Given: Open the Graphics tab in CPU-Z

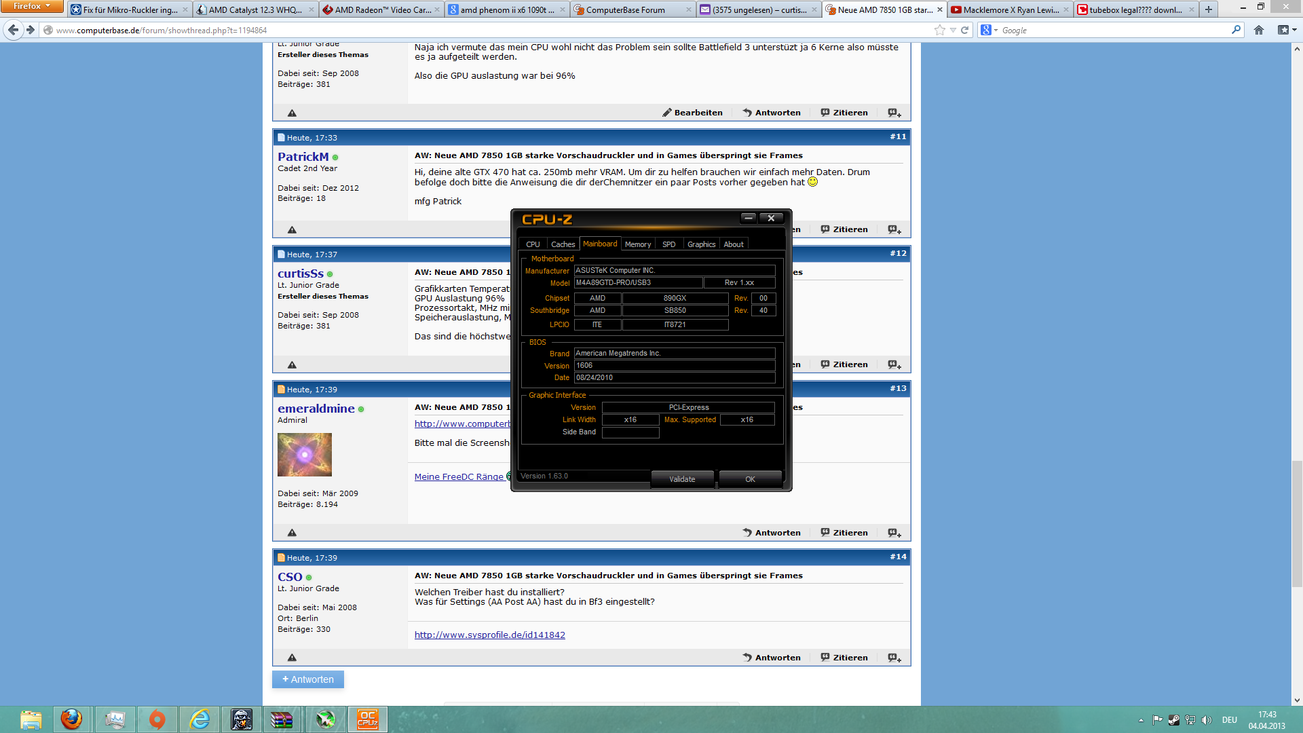Looking at the screenshot, I should 701,244.
